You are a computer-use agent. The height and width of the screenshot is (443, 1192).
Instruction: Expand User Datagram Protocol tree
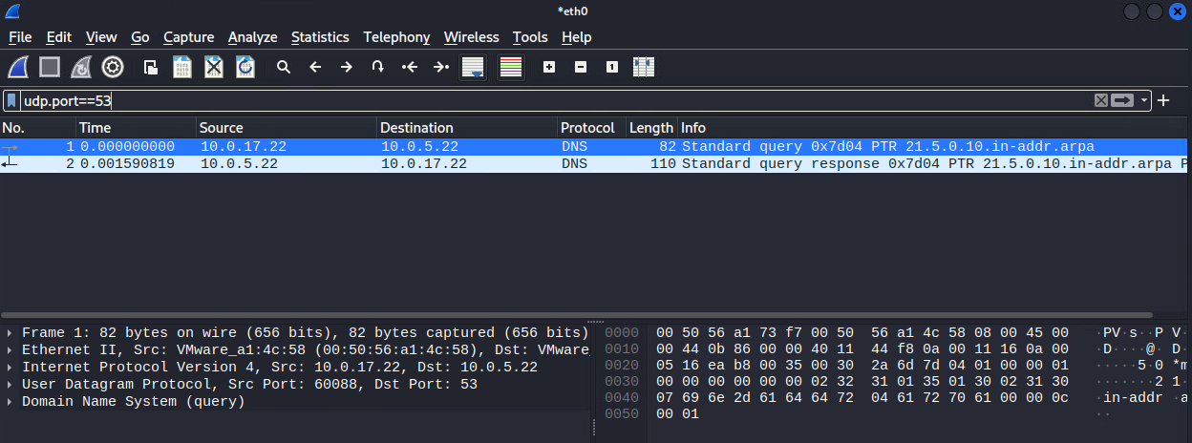tap(10, 385)
